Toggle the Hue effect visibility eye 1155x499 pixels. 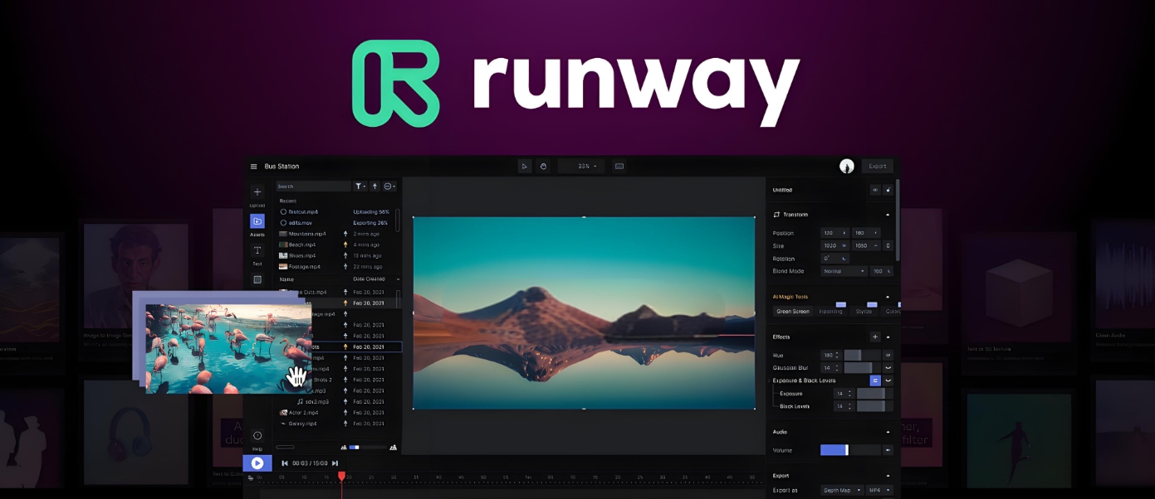(x=888, y=355)
